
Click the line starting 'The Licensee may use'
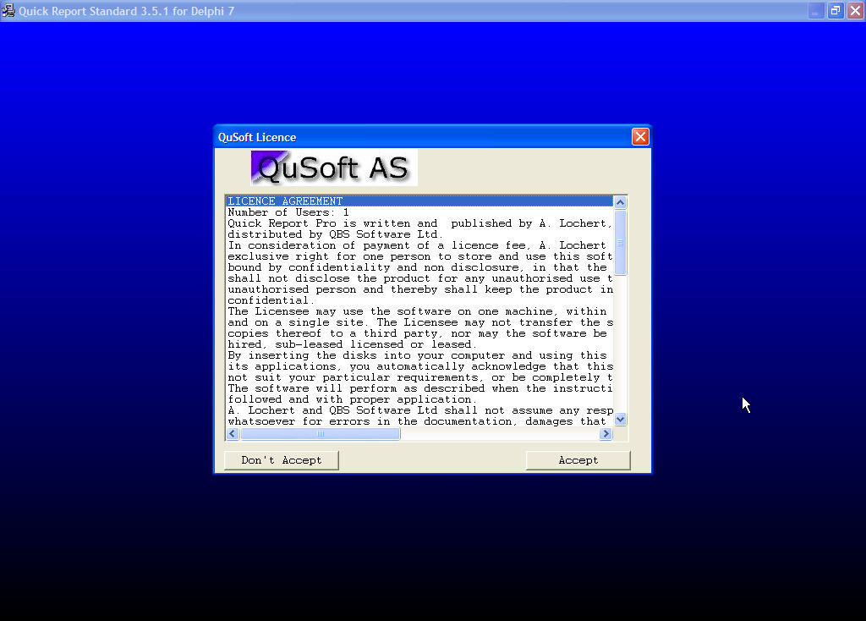tap(419, 311)
